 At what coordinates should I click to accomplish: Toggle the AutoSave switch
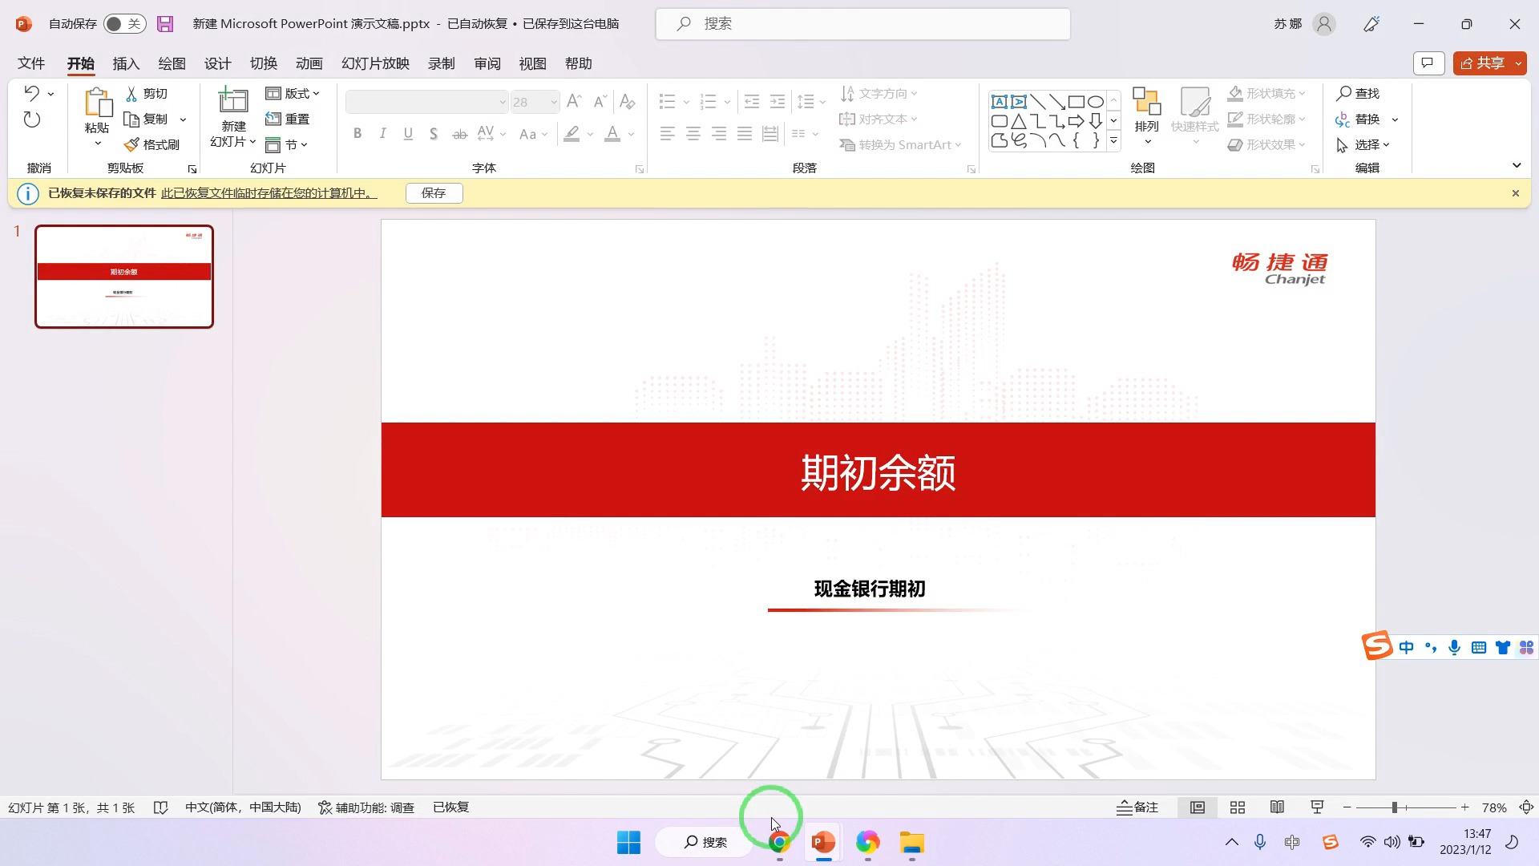(124, 23)
